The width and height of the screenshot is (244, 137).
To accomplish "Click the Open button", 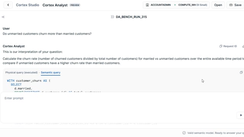I will click(x=218, y=5).
